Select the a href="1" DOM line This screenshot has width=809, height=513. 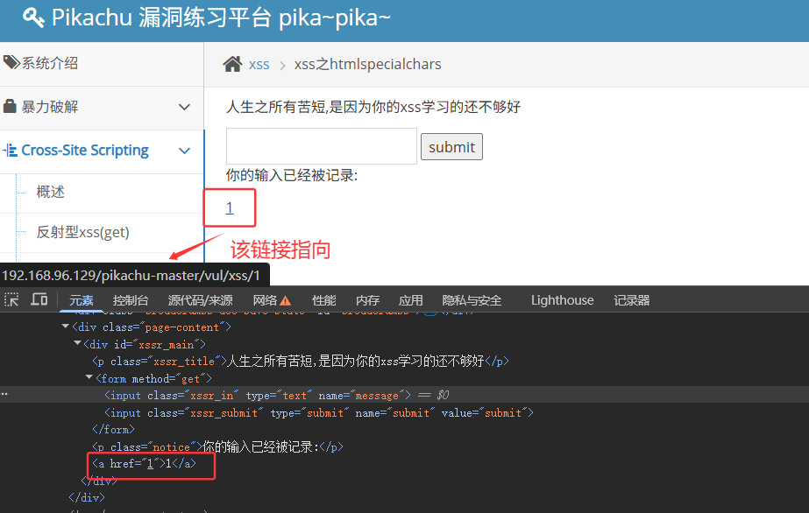pos(144,464)
